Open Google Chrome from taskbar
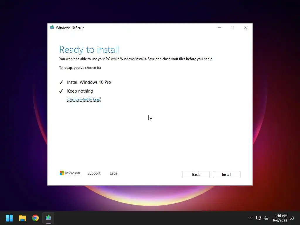The height and width of the screenshot is (225, 300). point(35,218)
